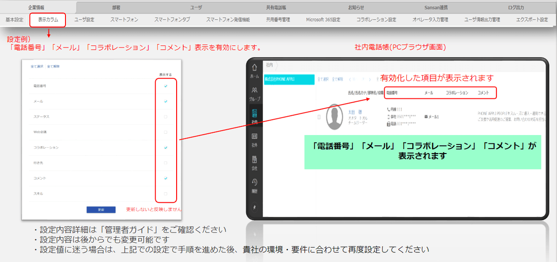Image resolution: width=557 pixels, height=262 pixels.
Task: Check the Web会議 display checkbox
Action: click(x=165, y=132)
